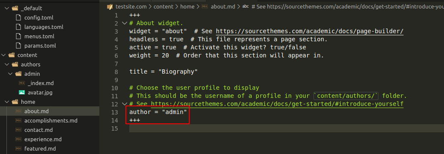Click the `content/authors/` inline code
444x154 pixels.
(x=346, y=96)
